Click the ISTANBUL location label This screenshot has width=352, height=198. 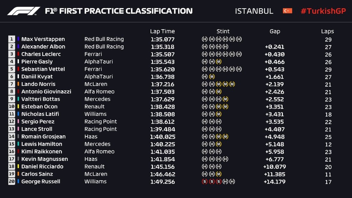(x=254, y=11)
